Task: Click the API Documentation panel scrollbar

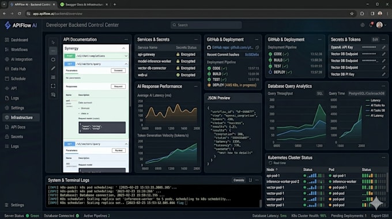Action: [x=130, y=75]
